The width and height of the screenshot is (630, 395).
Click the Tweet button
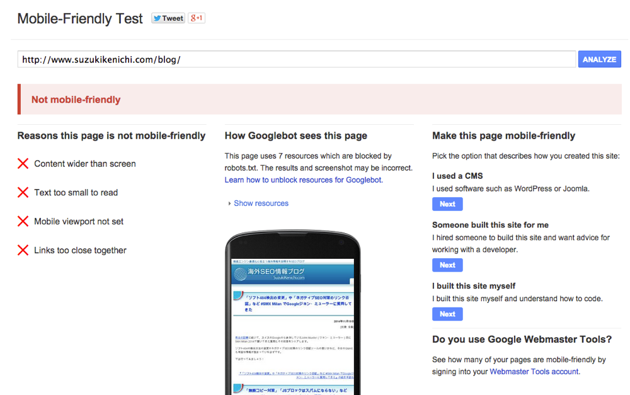(168, 18)
